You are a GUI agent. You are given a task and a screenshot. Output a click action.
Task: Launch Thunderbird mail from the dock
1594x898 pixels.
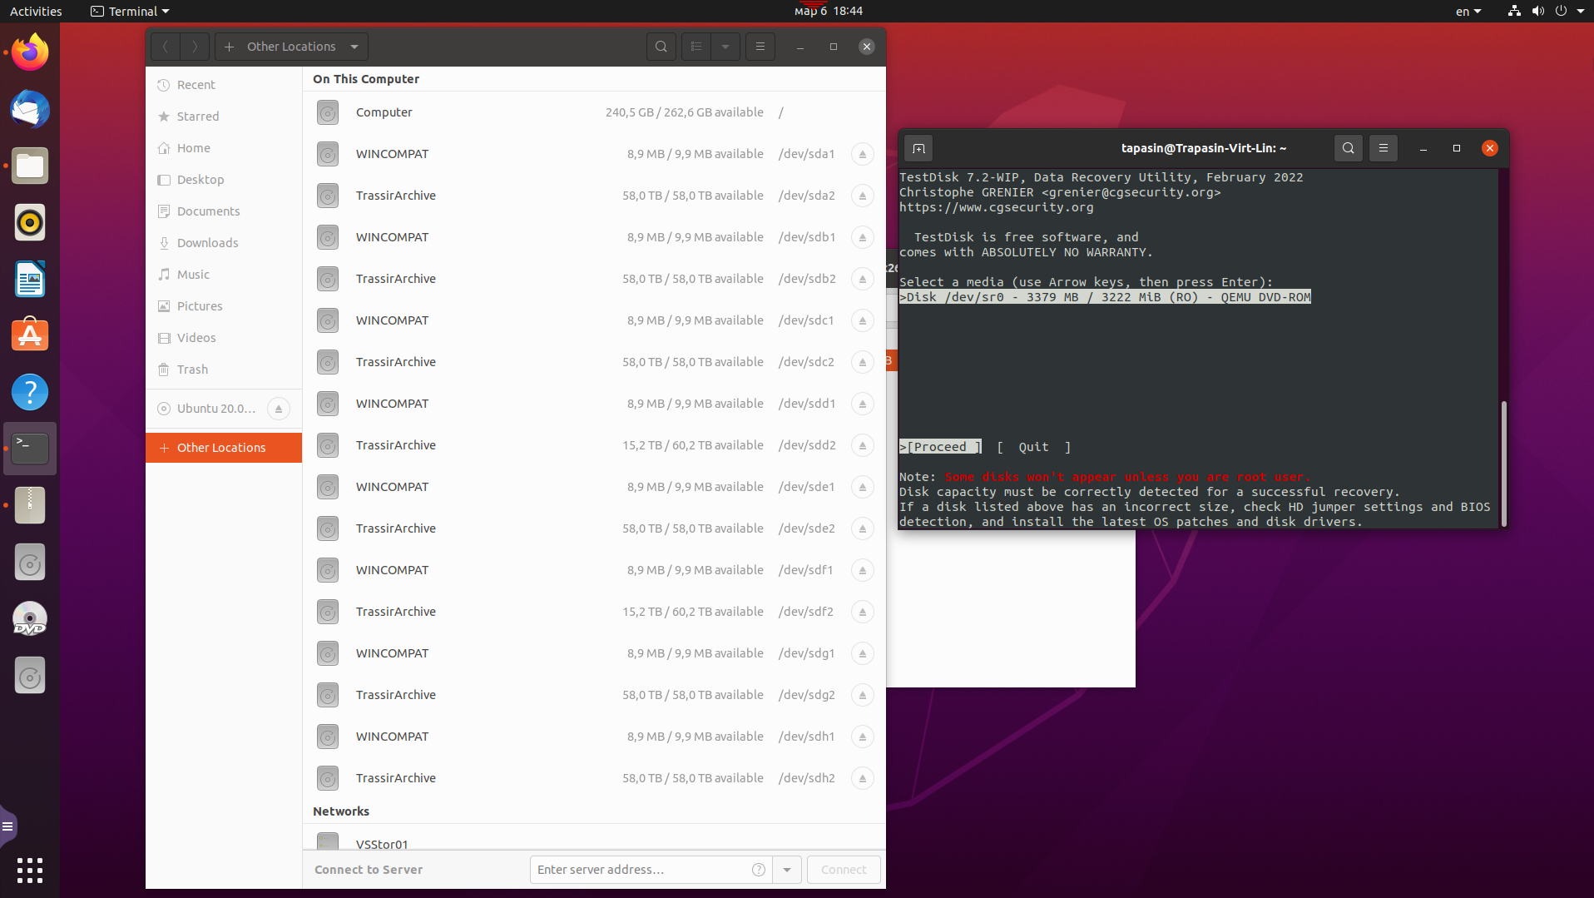coord(30,110)
